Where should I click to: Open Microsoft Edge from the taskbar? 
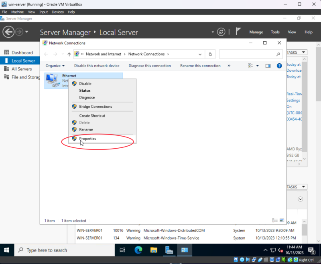coord(138,250)
